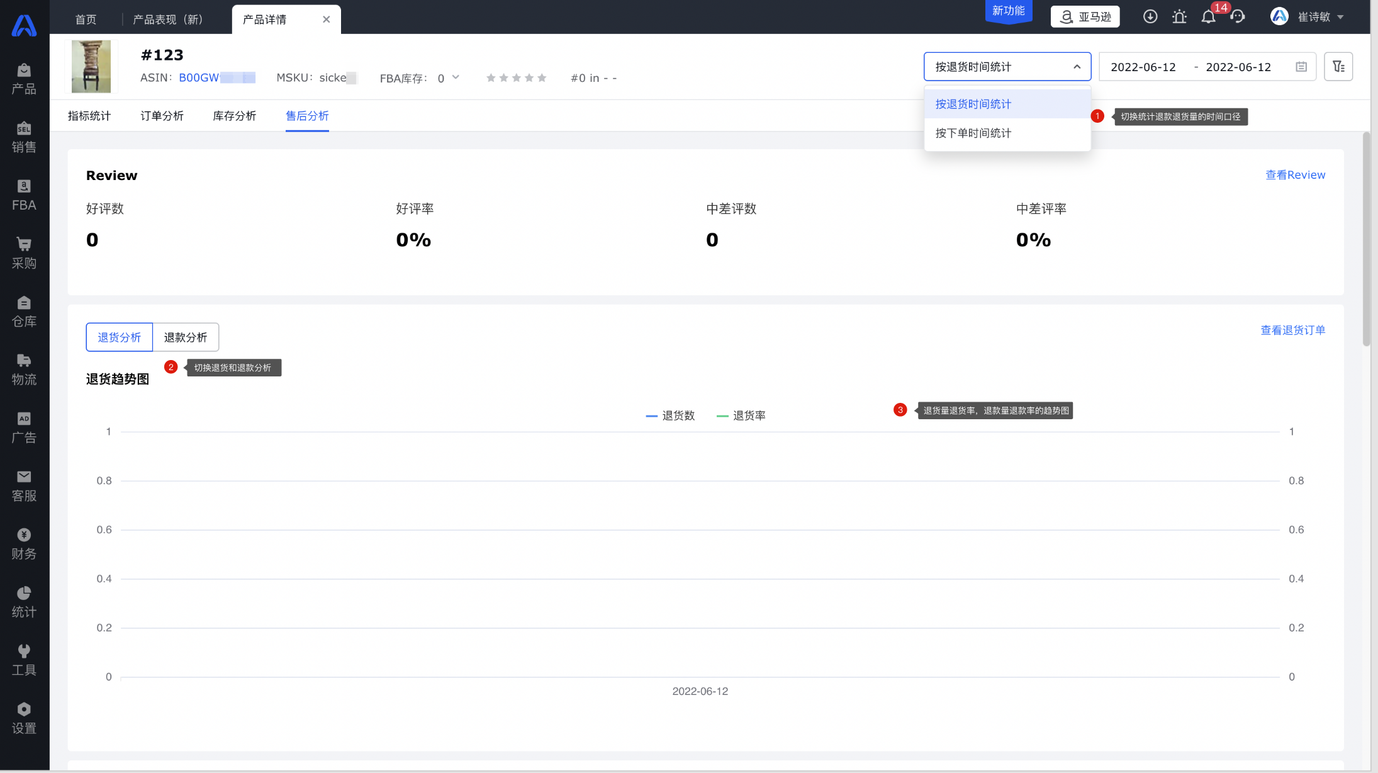Expand the FBA库存 chevron arrow
This screenshot has height=773, width=1378.
(456, 77)
